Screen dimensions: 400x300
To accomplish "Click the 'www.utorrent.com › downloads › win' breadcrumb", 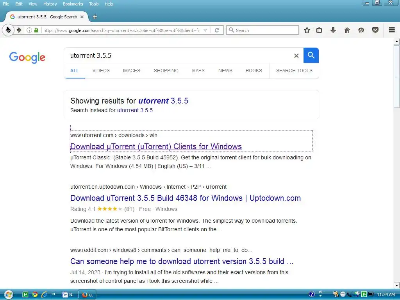I will (114, 135).
